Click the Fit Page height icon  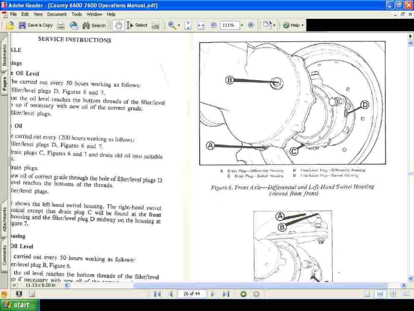point(188,25)
